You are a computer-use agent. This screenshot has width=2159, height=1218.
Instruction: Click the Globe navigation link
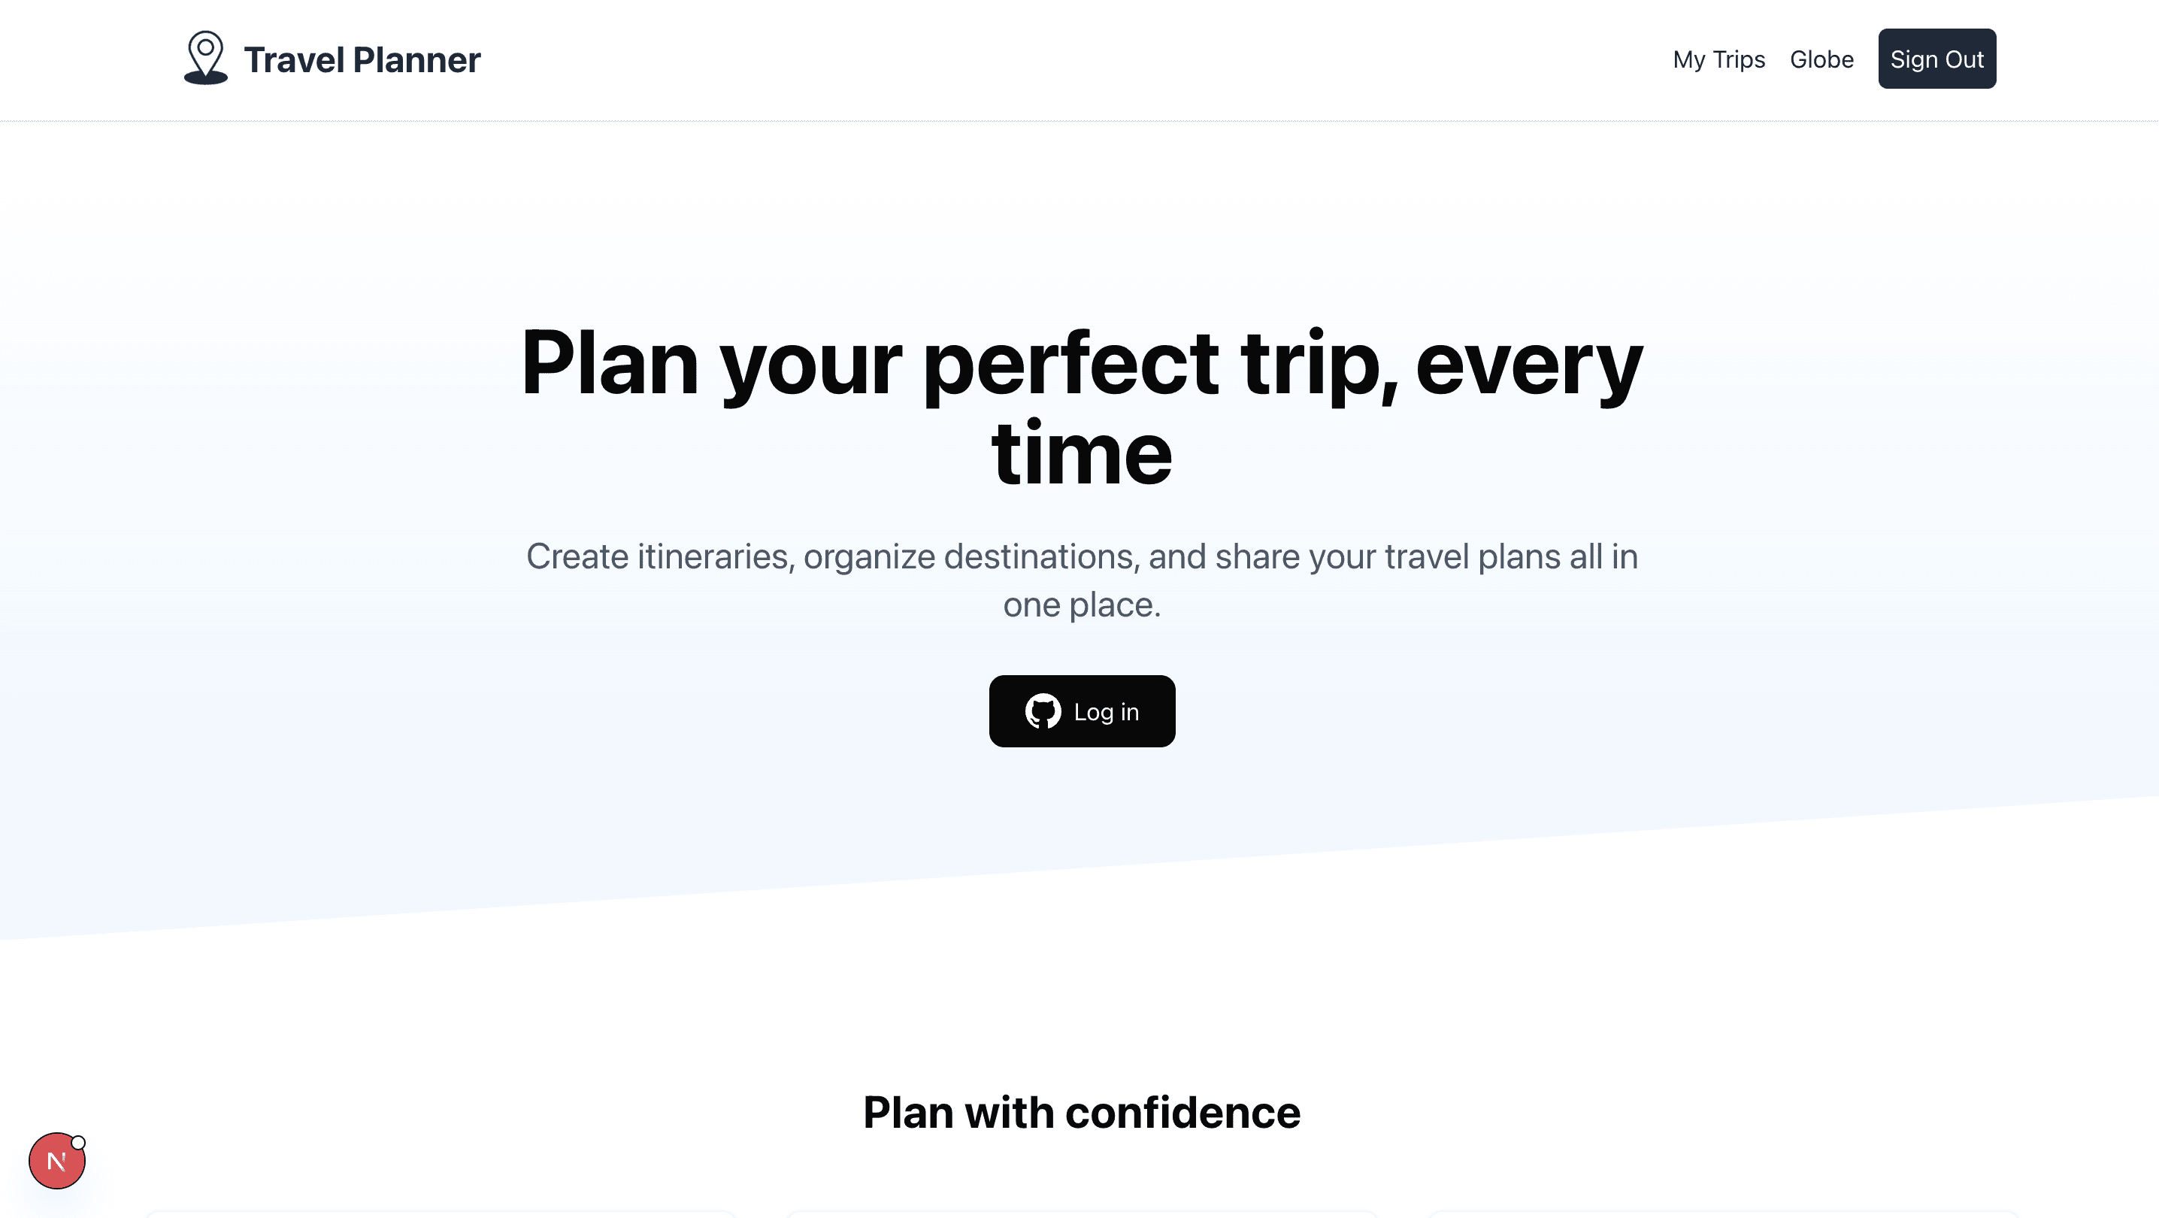click(x=1822, y=59)
